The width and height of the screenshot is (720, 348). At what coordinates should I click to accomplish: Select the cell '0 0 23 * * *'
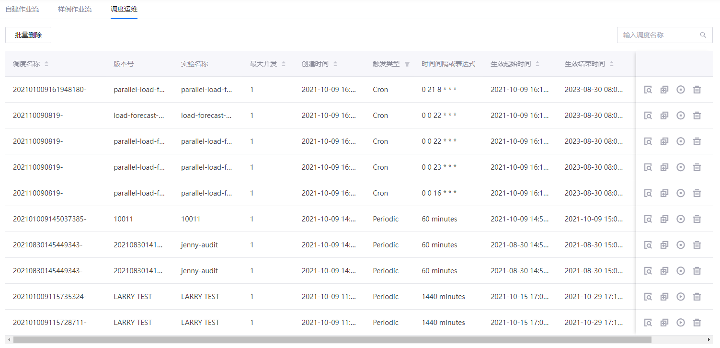(x=439, y=167)
